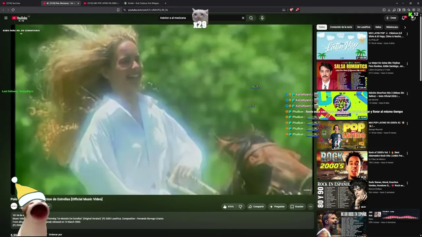Run the search with the magnifier button

click(x=251, y=18)
